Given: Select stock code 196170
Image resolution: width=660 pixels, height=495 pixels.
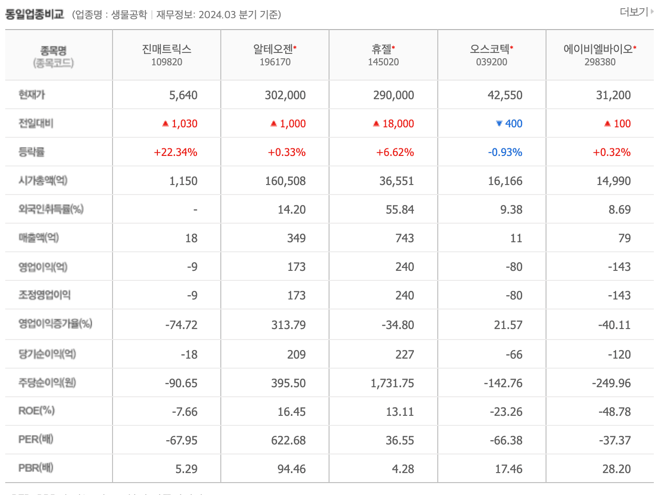Looking at the screenshot, I should [x=275, y=62].
